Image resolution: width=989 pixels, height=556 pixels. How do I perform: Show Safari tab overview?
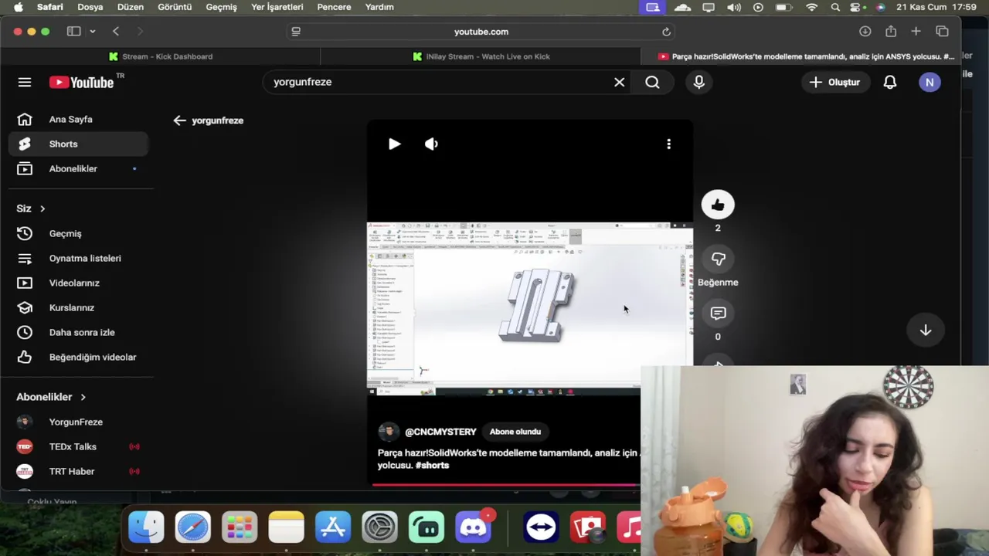pos(942,32)
